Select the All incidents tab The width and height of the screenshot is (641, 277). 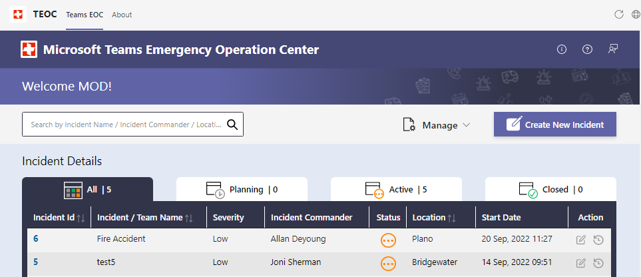(87, 190)
